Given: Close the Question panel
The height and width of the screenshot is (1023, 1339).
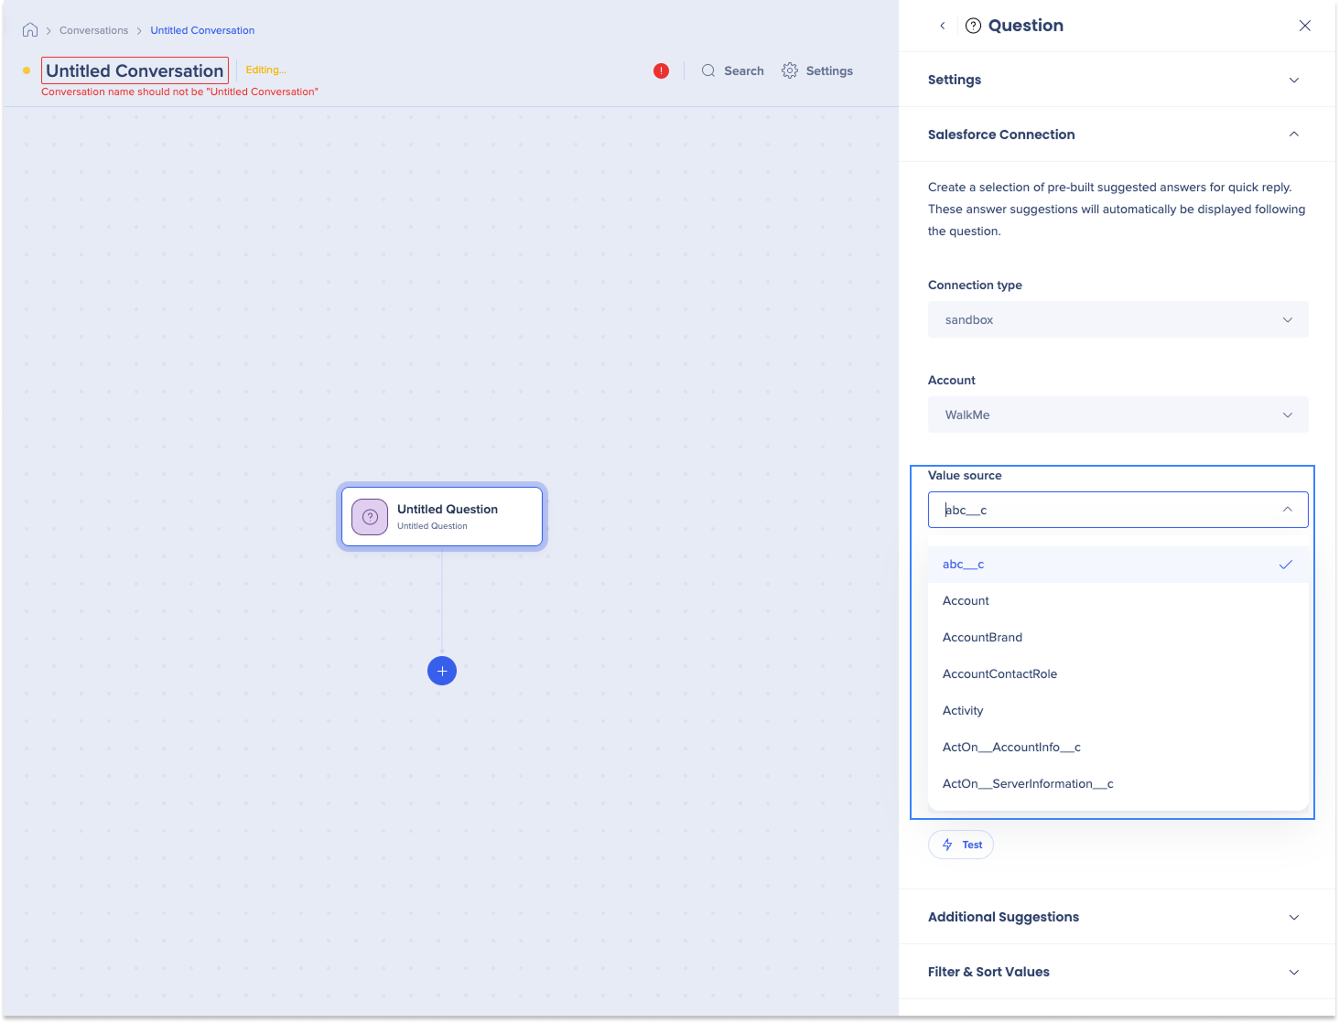Looking at the screenshot, I should (1304, 26).
